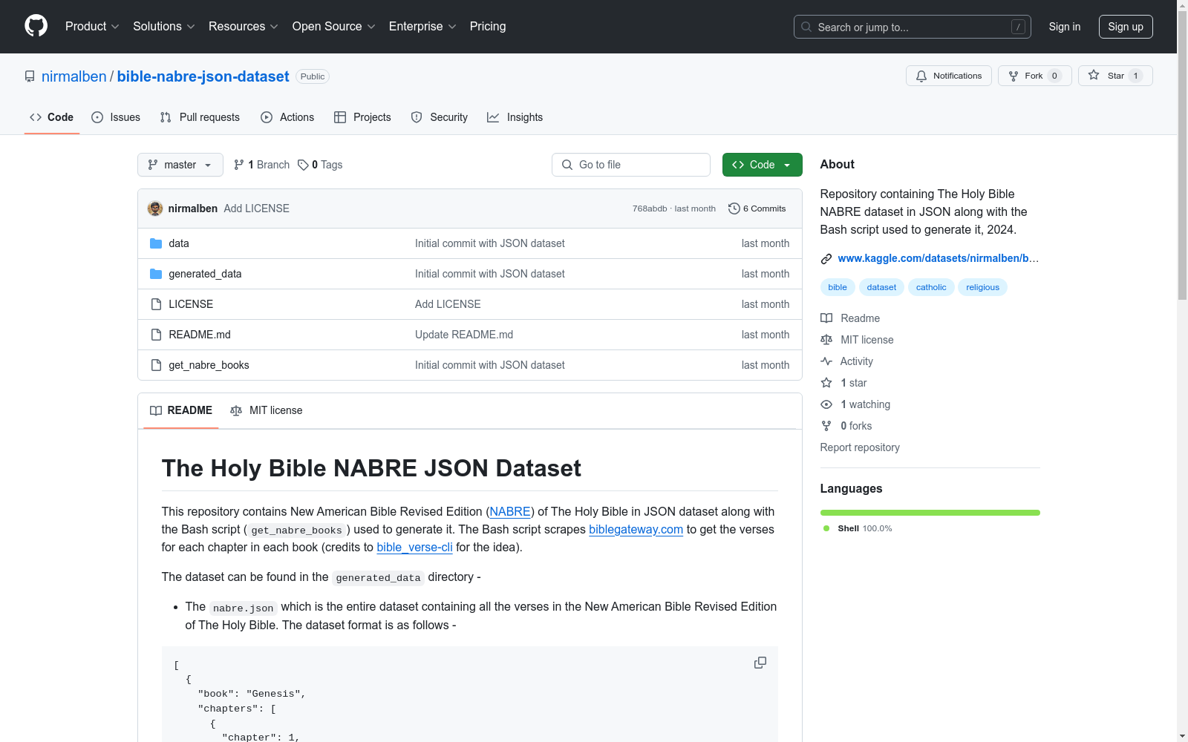Click the magnifier icon in the search box
Viewport: 1188px width, 742px height.
pos(806,27)
